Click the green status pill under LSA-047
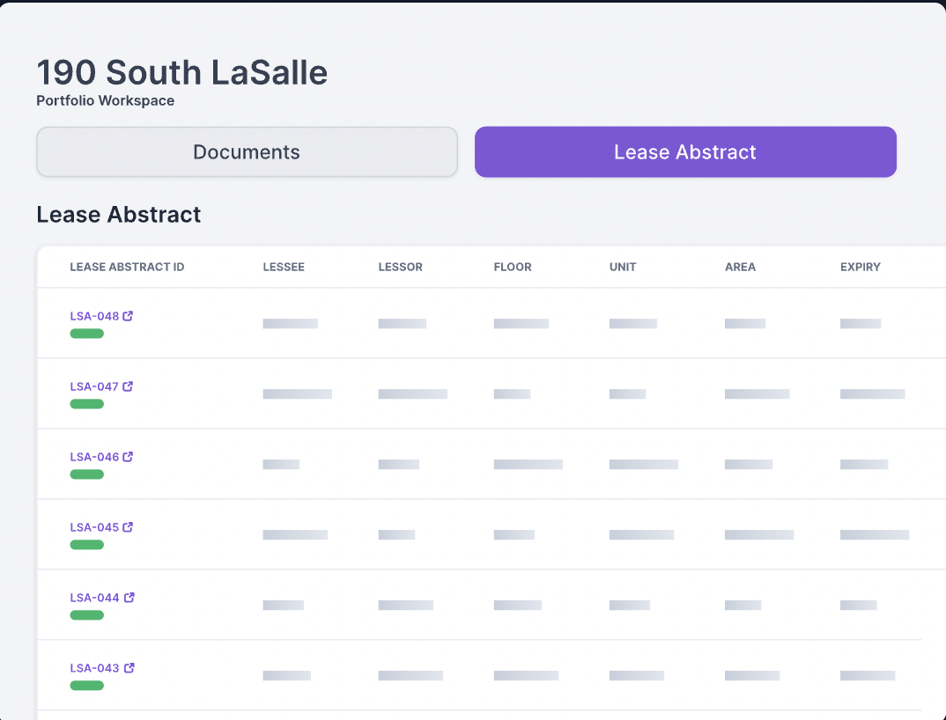This screenshot has height=720, width=946. 87,404
